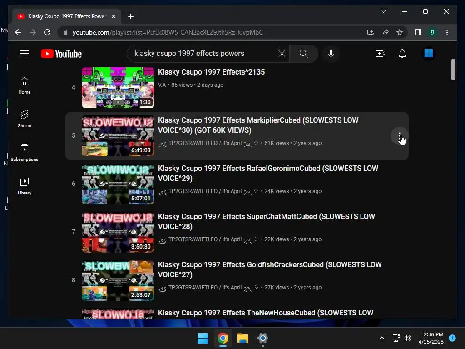Play the 2:53:07 duration thumbnail
This screenshot has width=465, height=349.
[x=118, y=280]
